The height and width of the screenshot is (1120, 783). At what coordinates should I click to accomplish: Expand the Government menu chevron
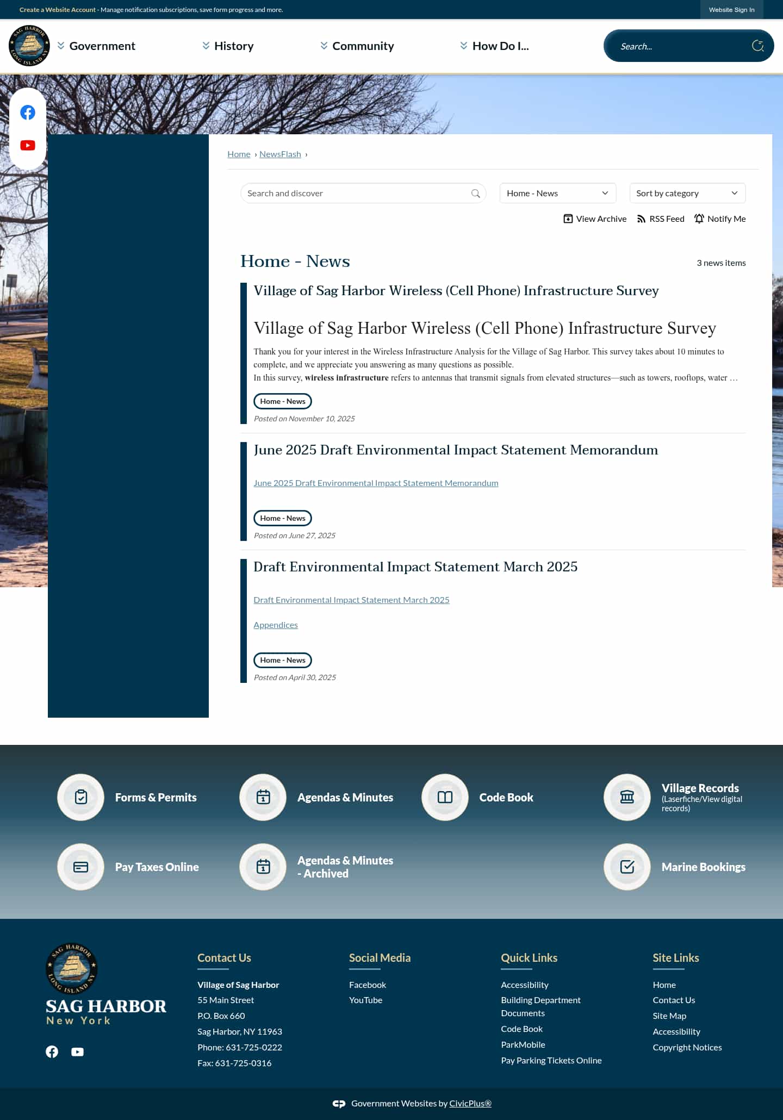61,46
